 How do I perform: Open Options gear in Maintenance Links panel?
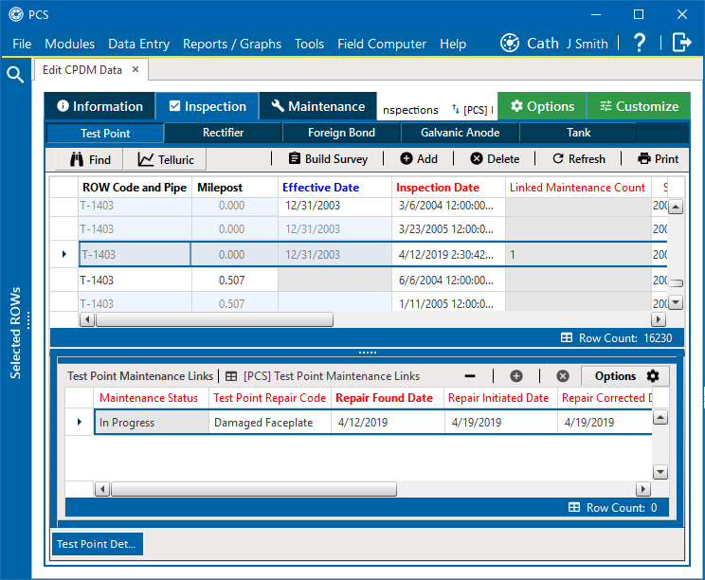coord(625,376)
